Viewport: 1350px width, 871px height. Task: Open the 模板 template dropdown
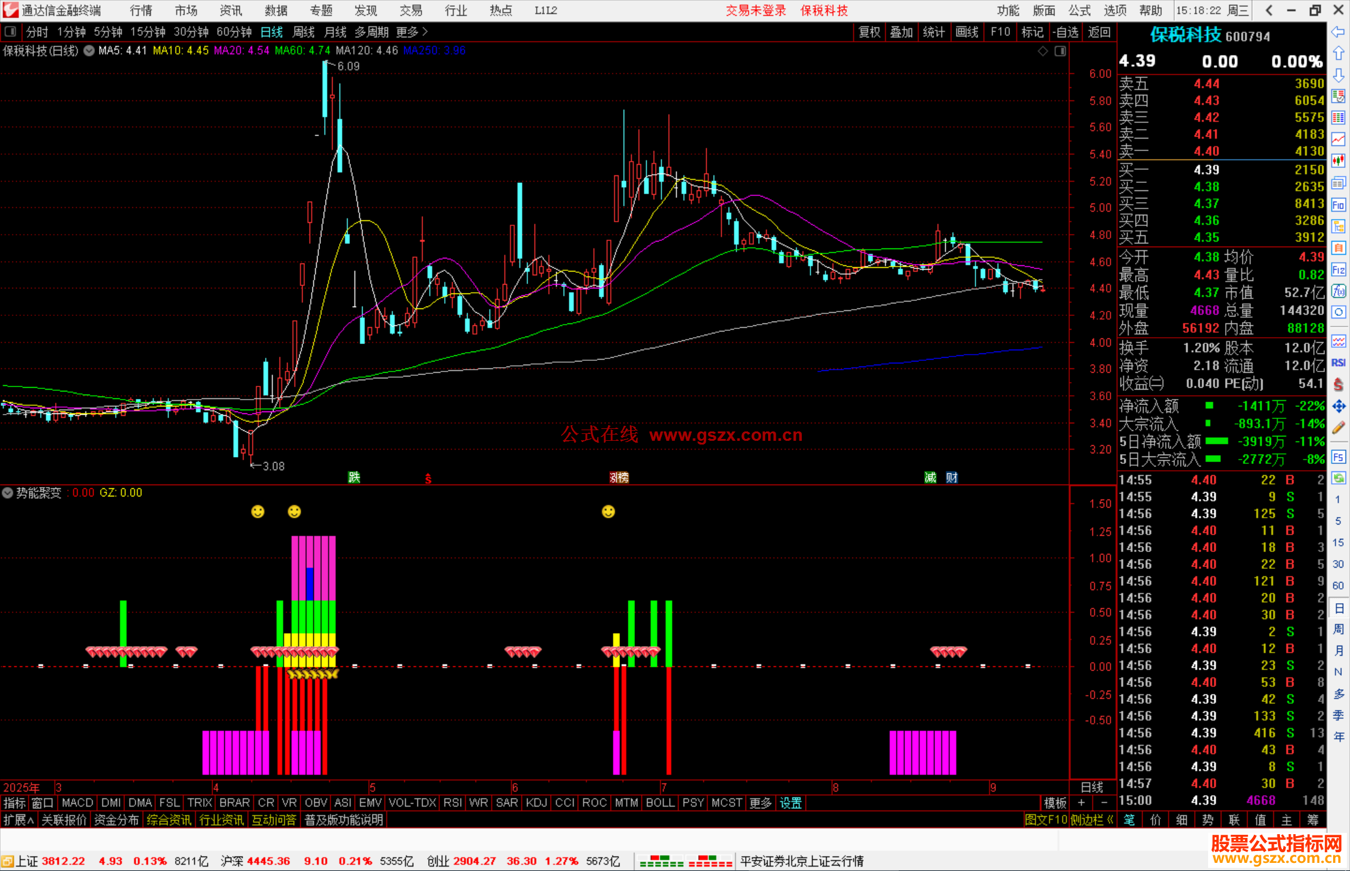[x=1055, y=803]
